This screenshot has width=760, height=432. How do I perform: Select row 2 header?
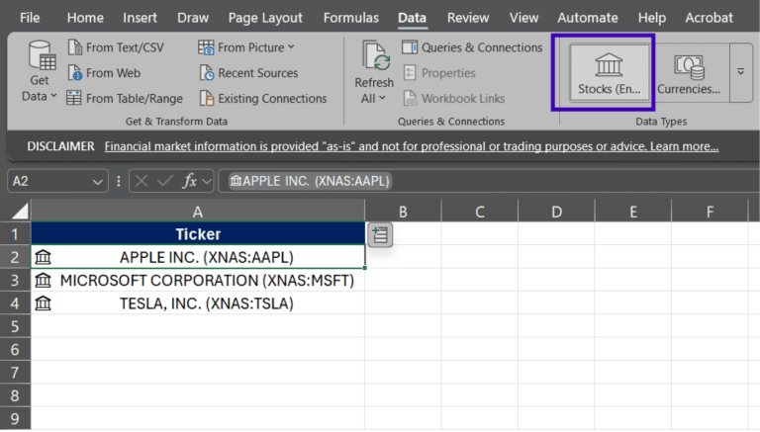click(15, 257)
